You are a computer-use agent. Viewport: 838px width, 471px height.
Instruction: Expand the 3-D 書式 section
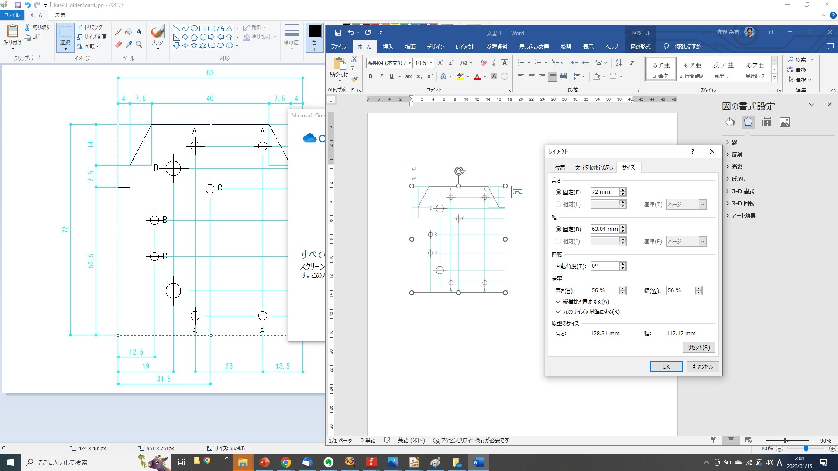[x=742, y=191]
